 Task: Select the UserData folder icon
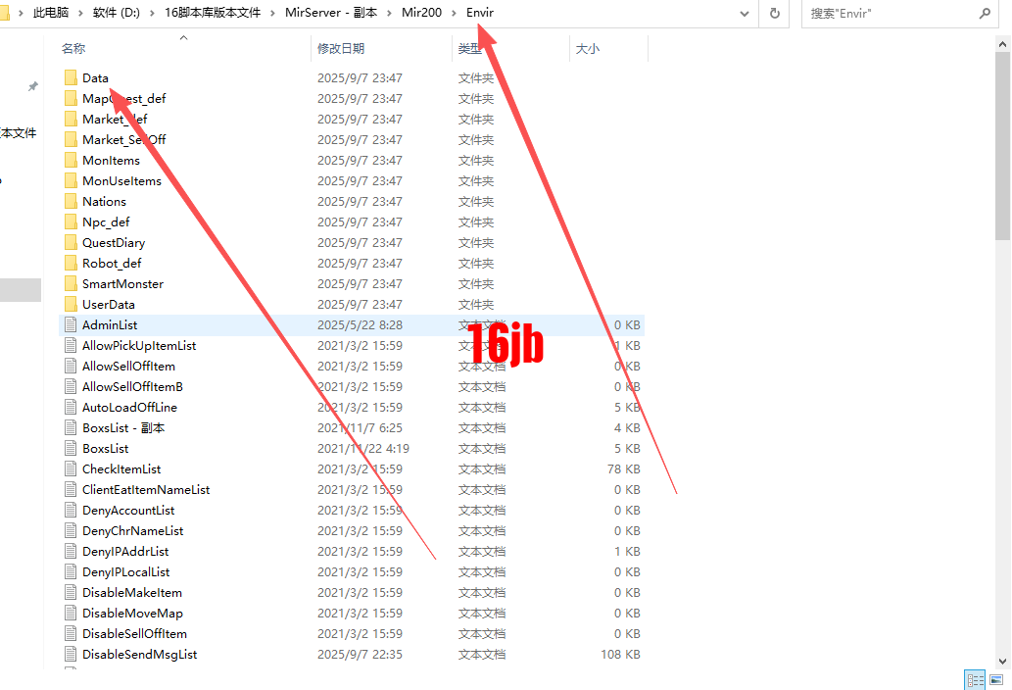(71, 304)
